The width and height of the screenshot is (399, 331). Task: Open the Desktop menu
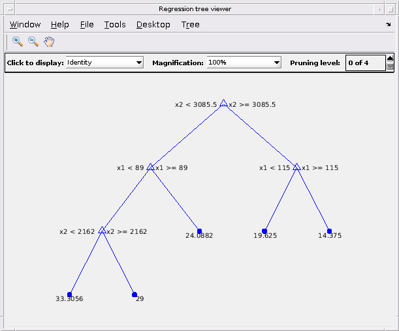click(x=153, y=25)
